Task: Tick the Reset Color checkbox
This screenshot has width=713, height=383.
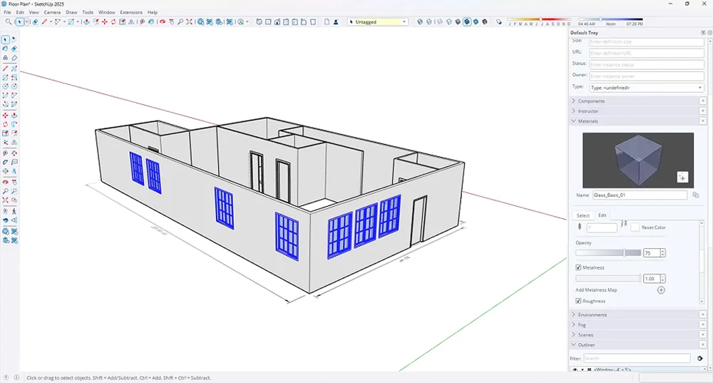Action: pos(635,228)
